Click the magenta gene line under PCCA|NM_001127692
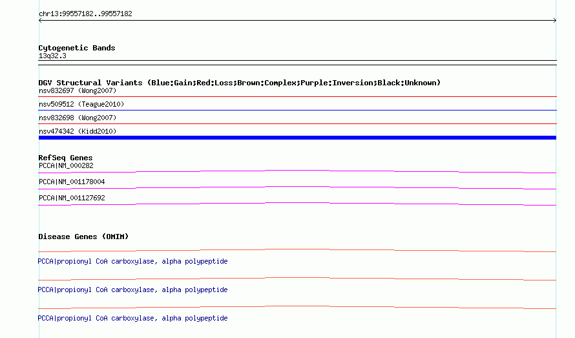Image resolution: width=575 pixels, height=338 pixels. [297, 204]
